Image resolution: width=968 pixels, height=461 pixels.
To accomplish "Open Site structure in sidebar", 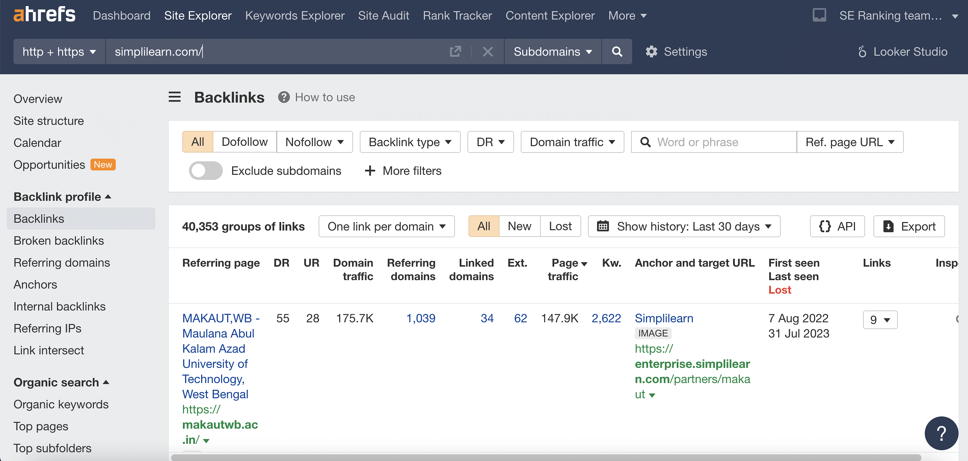I will pyautogui.click(x=49, y=120).
